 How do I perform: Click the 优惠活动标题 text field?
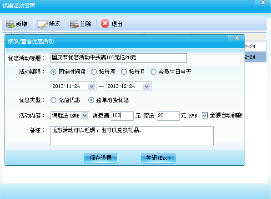point(119,58)
